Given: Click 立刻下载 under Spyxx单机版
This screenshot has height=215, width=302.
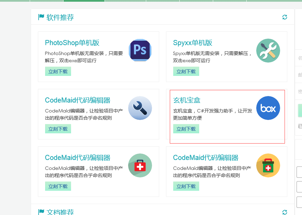Looking at the screenshot, I should tap(186, 71).
